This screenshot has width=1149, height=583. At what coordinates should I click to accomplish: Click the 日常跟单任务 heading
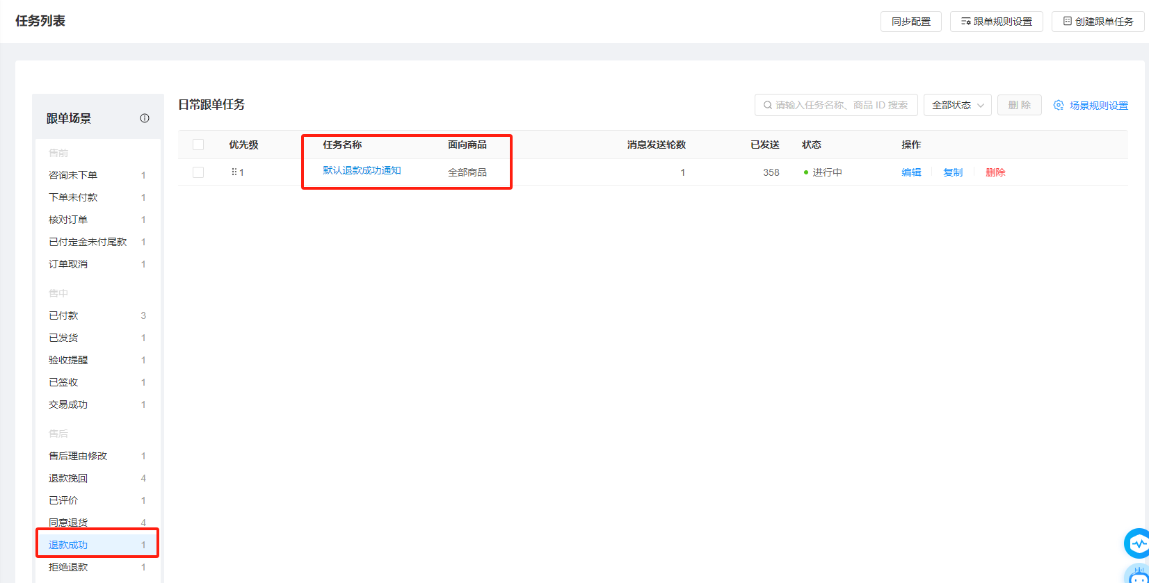211,104
